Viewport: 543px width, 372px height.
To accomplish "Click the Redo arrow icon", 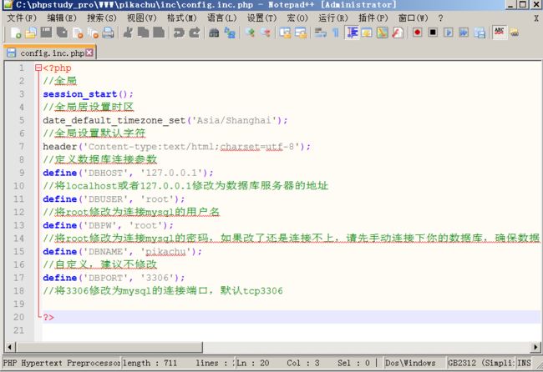I will coord(195,33).
